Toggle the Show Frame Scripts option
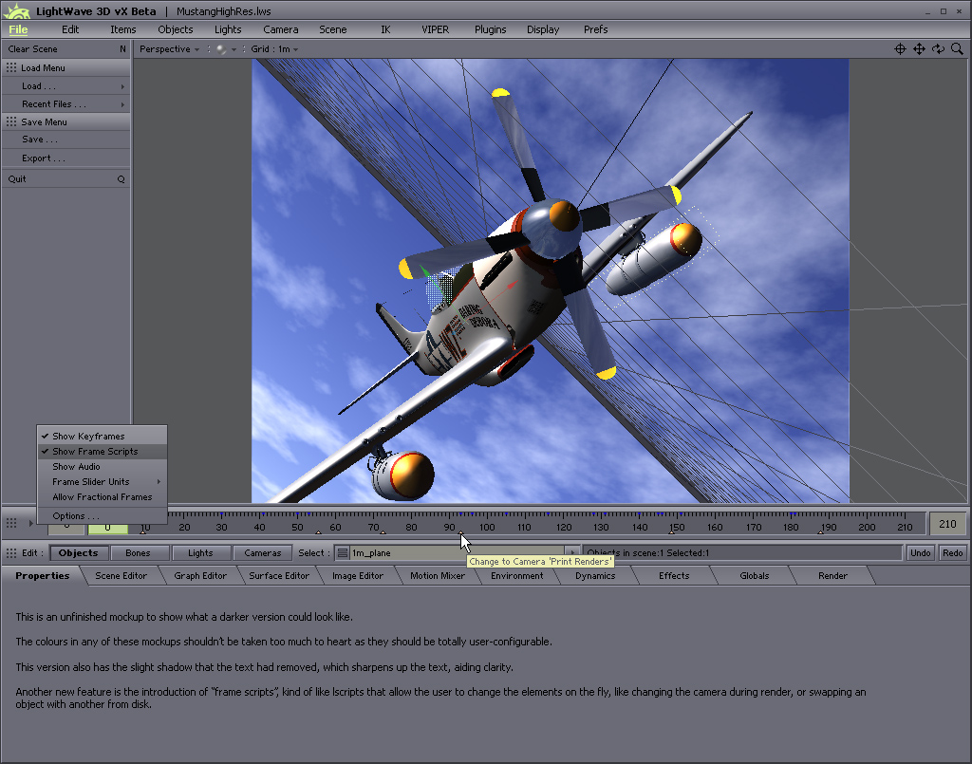The height and width of the screenshot is (764, 972). click(x=95, y=452)
